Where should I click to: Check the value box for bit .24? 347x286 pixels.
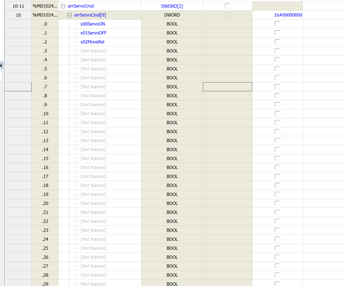(x=277, y=239)
